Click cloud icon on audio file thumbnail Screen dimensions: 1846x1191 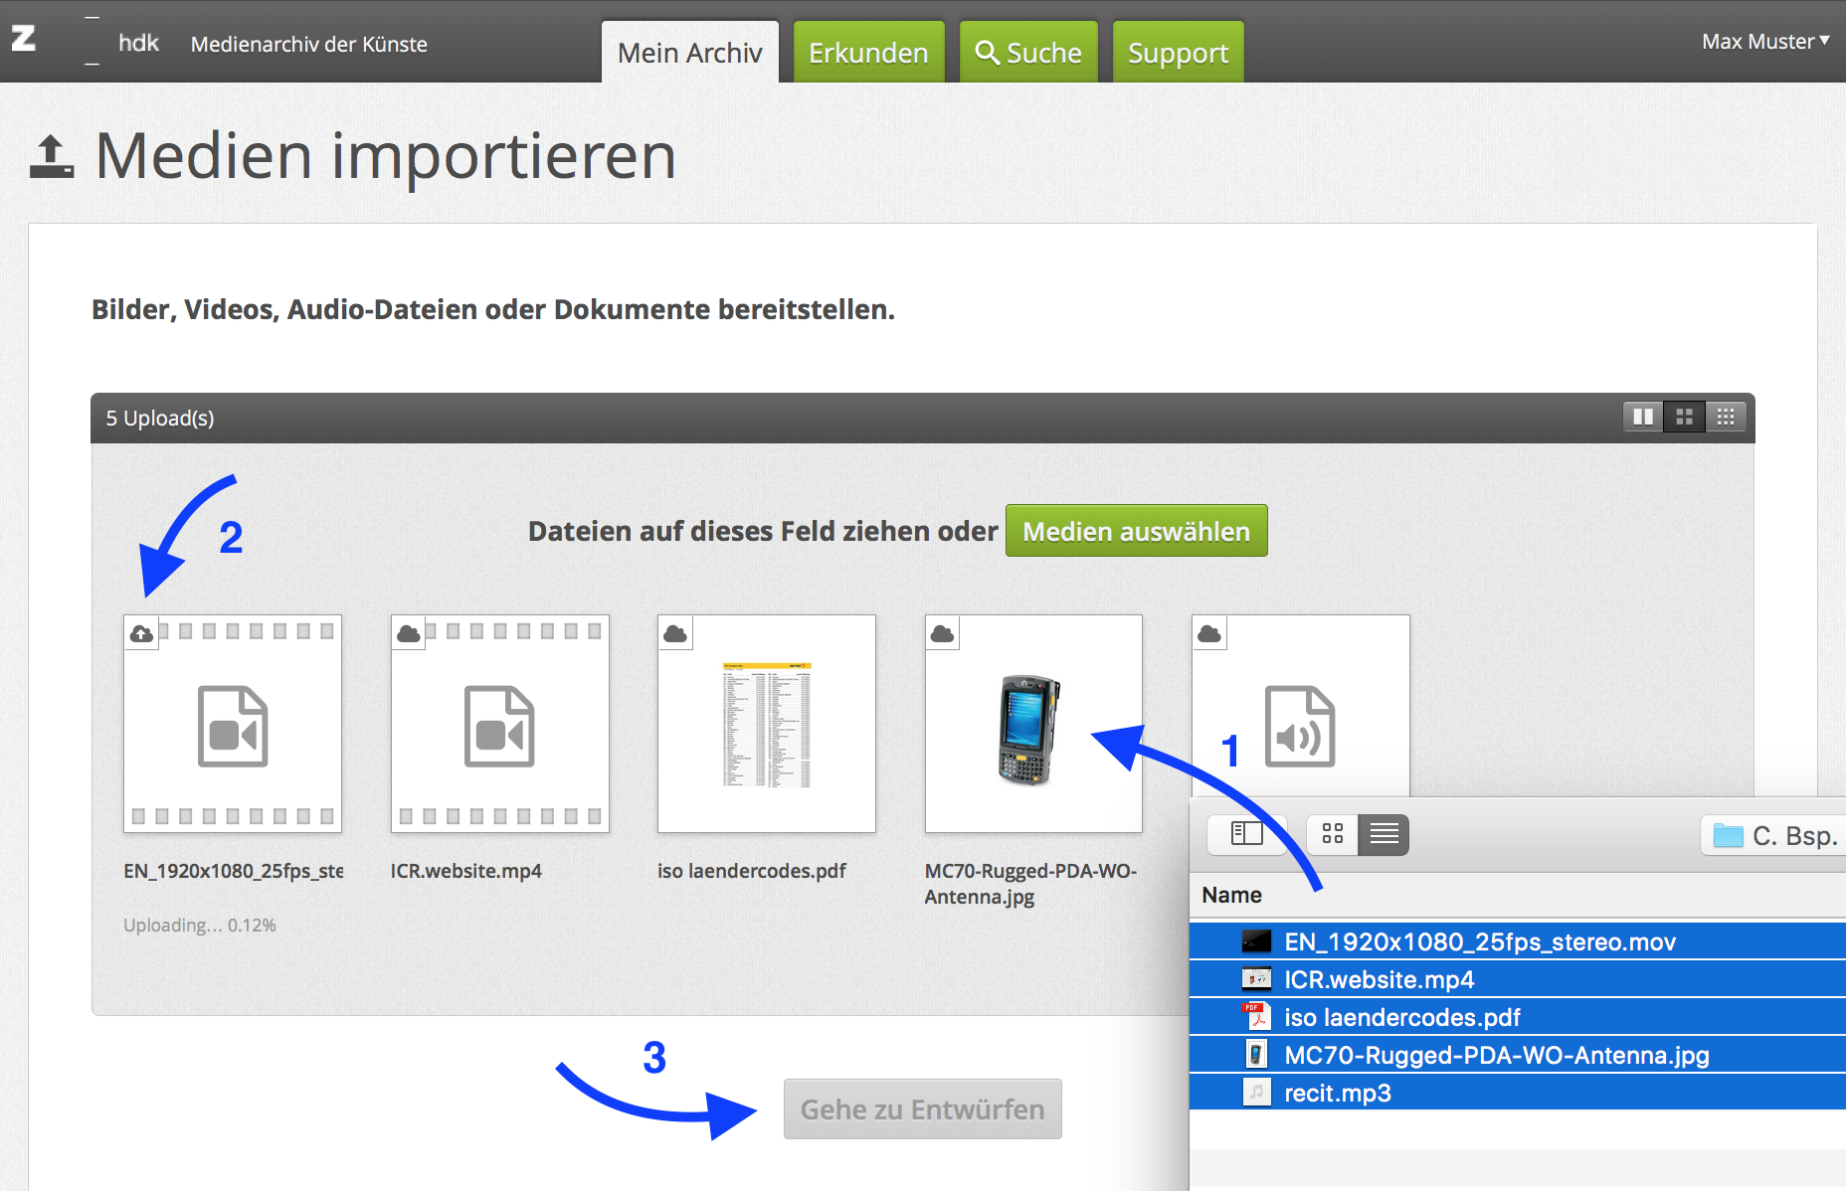pos(1209,633)
